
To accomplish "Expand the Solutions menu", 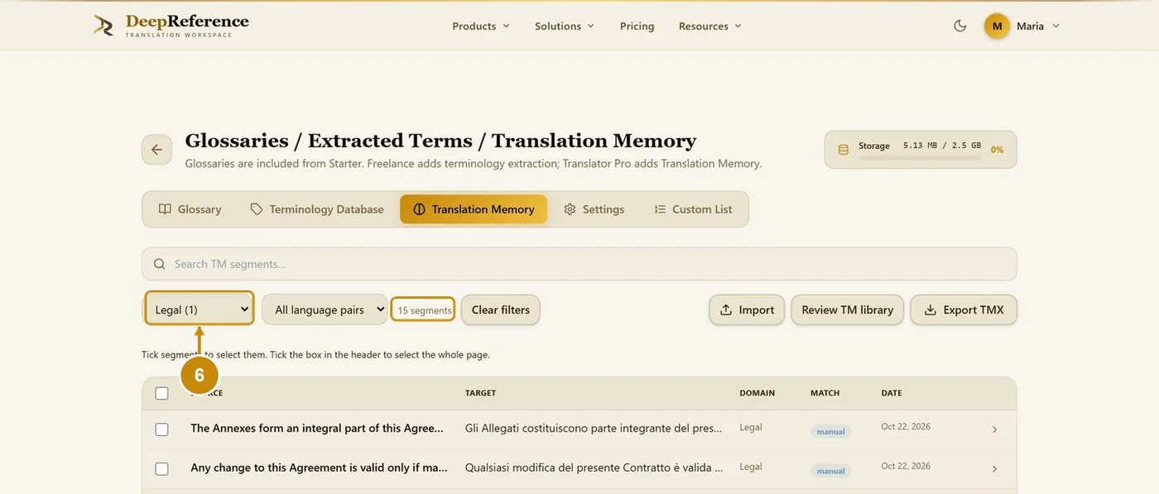I will pyautogui.click(x=565, y=26).
